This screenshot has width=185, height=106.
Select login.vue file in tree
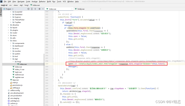[18, 72]
